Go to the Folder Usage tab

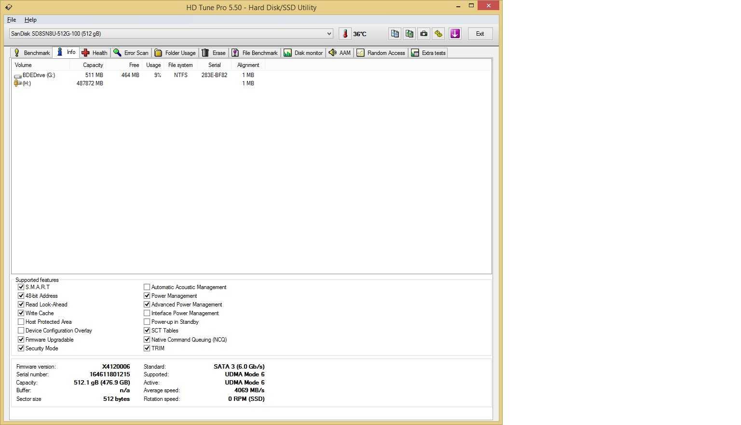[175, 53]
